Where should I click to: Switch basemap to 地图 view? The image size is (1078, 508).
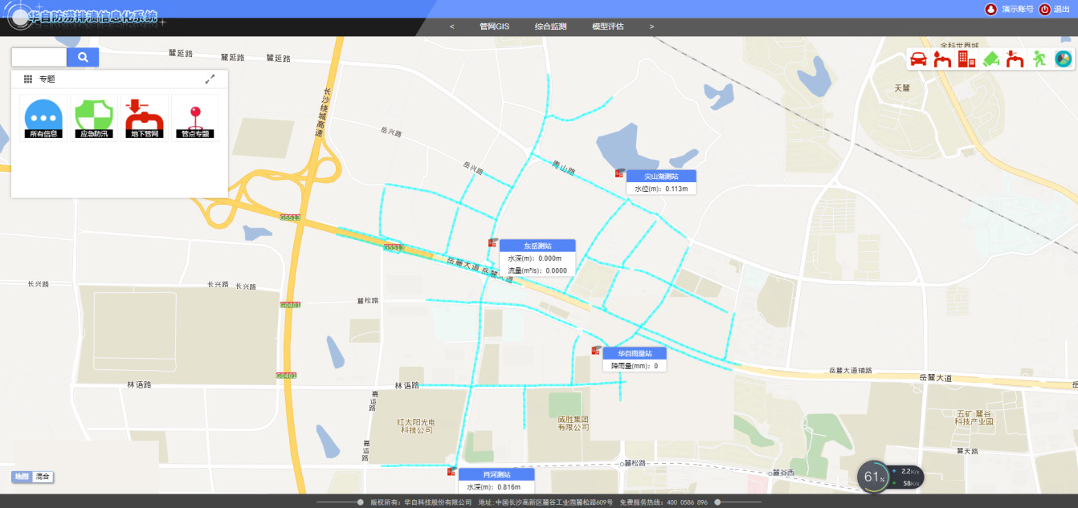click(x=22, y=477)
